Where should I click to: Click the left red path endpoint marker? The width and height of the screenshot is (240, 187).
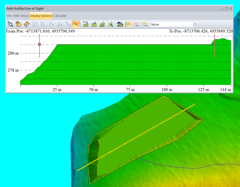tap(39, 45)
